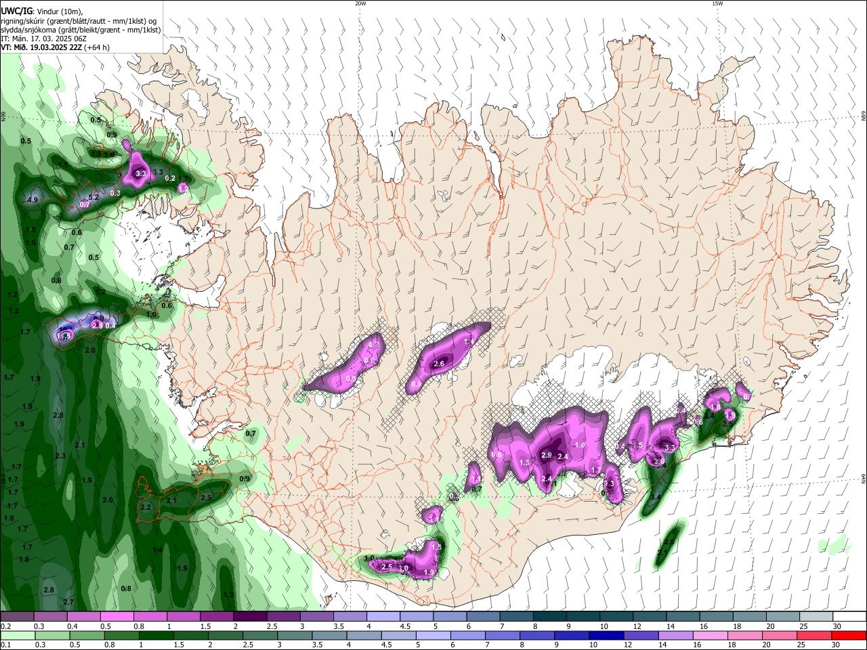The width and height of the screenshot is (867, 650).
Task: Click the 'slydda/snjókoma' legend description line
Action: (81, 30)
